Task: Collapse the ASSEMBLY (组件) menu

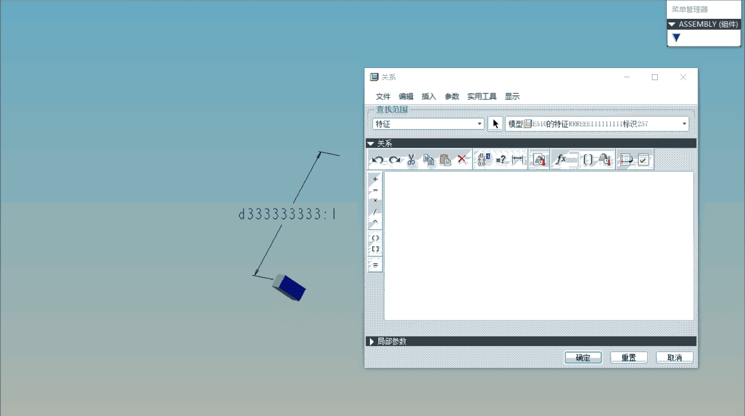Action: point(704,24)
